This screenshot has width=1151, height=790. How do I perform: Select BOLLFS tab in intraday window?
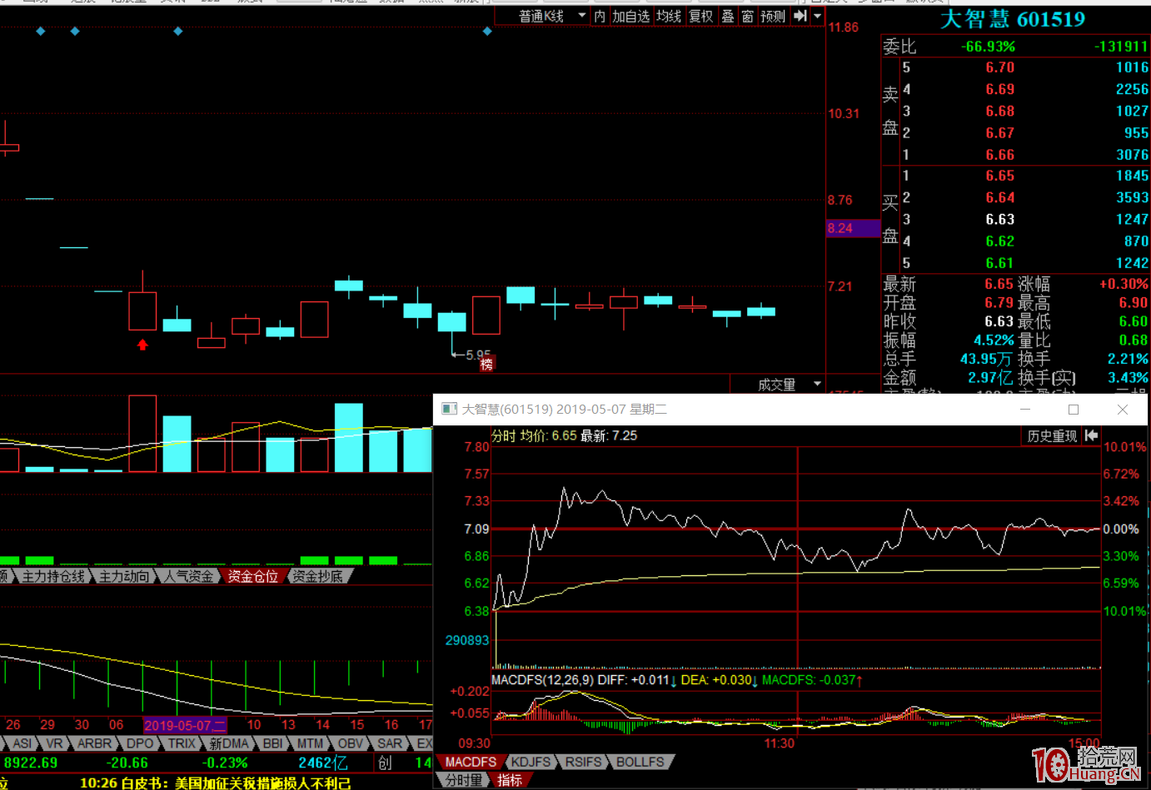tap(640, 762)
